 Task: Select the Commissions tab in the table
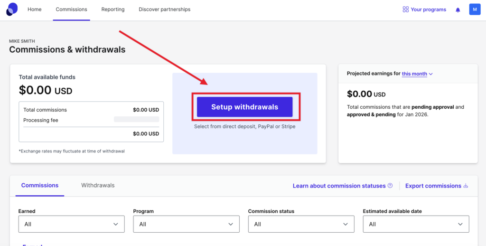click(x=40, y=185)
